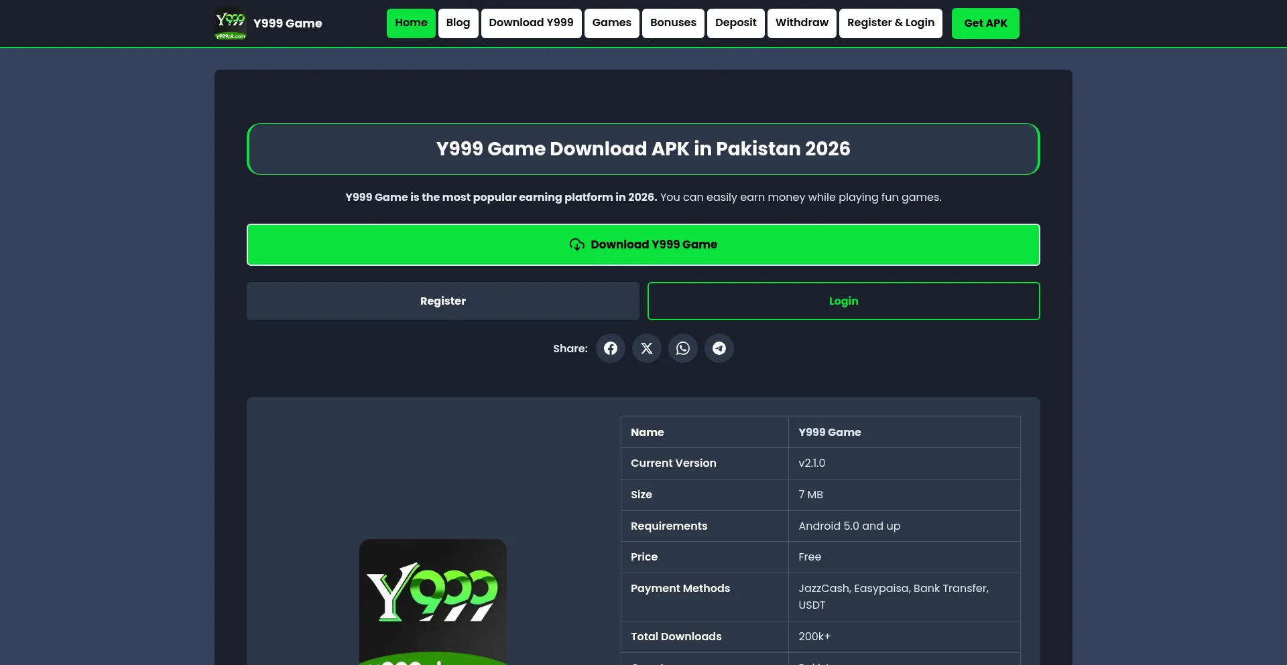
Task: Click the 'Name' row label
Action: (x=648, y=433)
